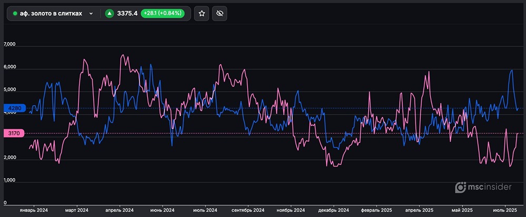Click the msc insider logo icon

[x=461, y=187]
